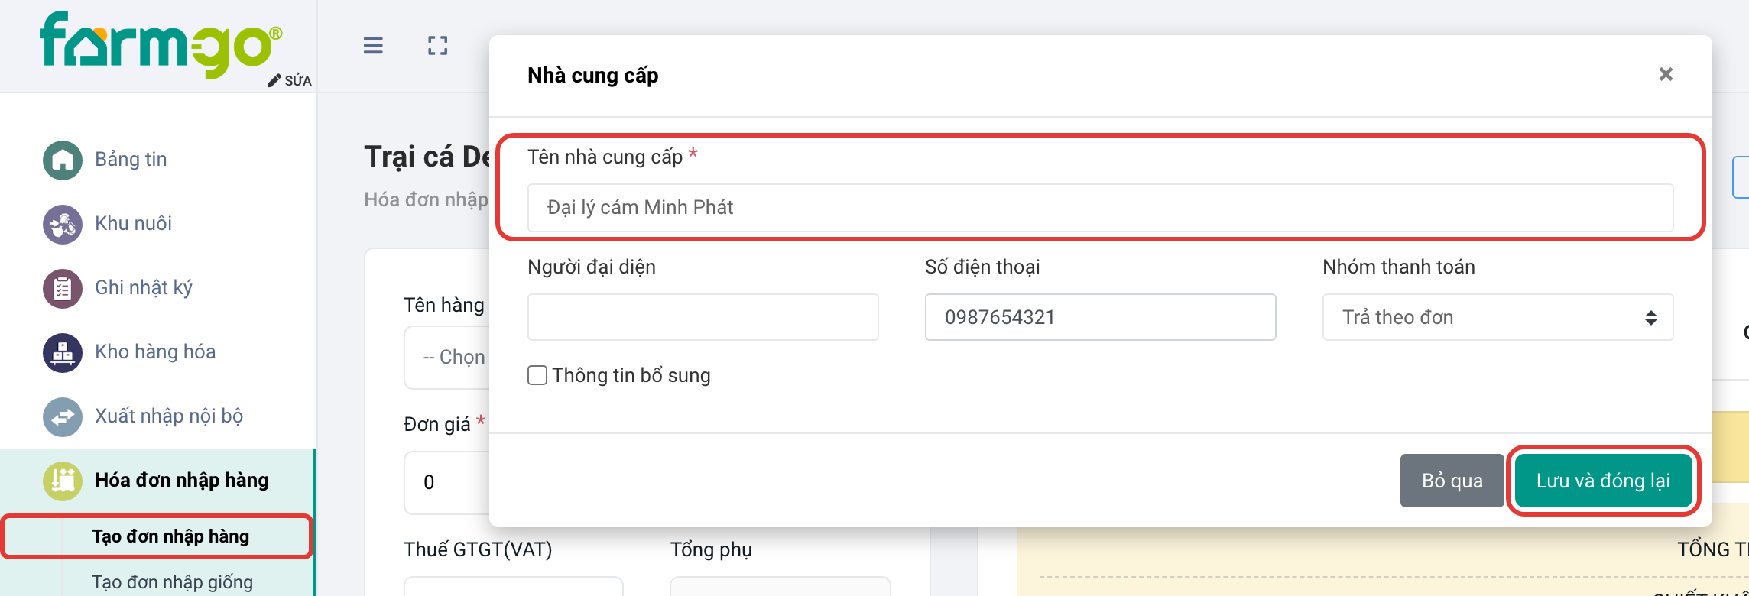Screen dimensions: 1749x596
Task: Open Xuất nhập nội bộ menu item
Action: tap(169, 416)
